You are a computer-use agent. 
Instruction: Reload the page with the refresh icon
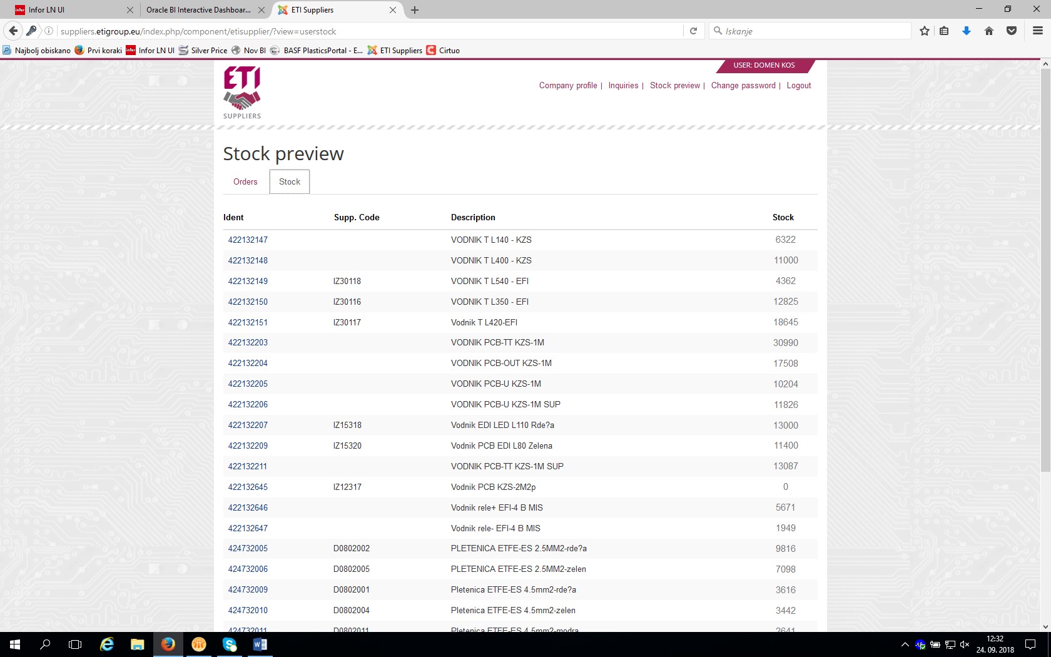click(x=693, y=31)
